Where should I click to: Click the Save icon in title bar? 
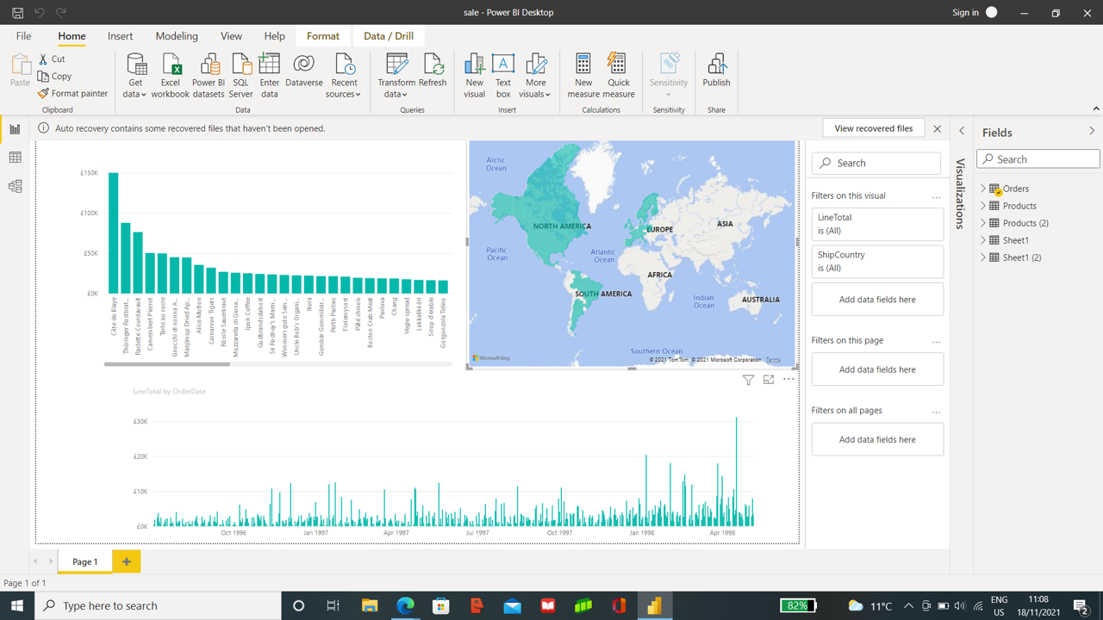click(x=17, y=13)
